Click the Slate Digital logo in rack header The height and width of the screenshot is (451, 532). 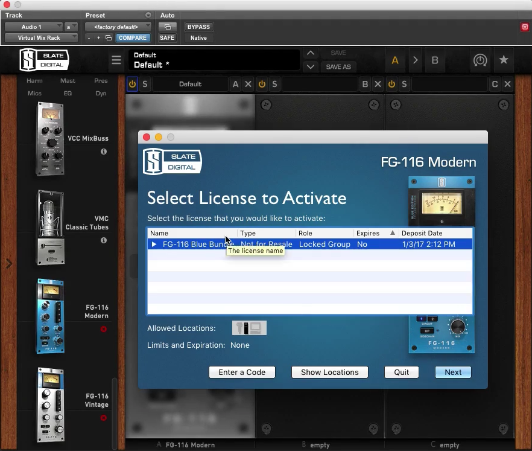point(44,60)
